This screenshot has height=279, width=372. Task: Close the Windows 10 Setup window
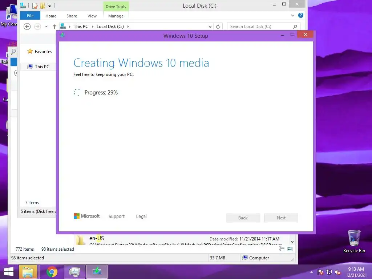click(305, 35)
